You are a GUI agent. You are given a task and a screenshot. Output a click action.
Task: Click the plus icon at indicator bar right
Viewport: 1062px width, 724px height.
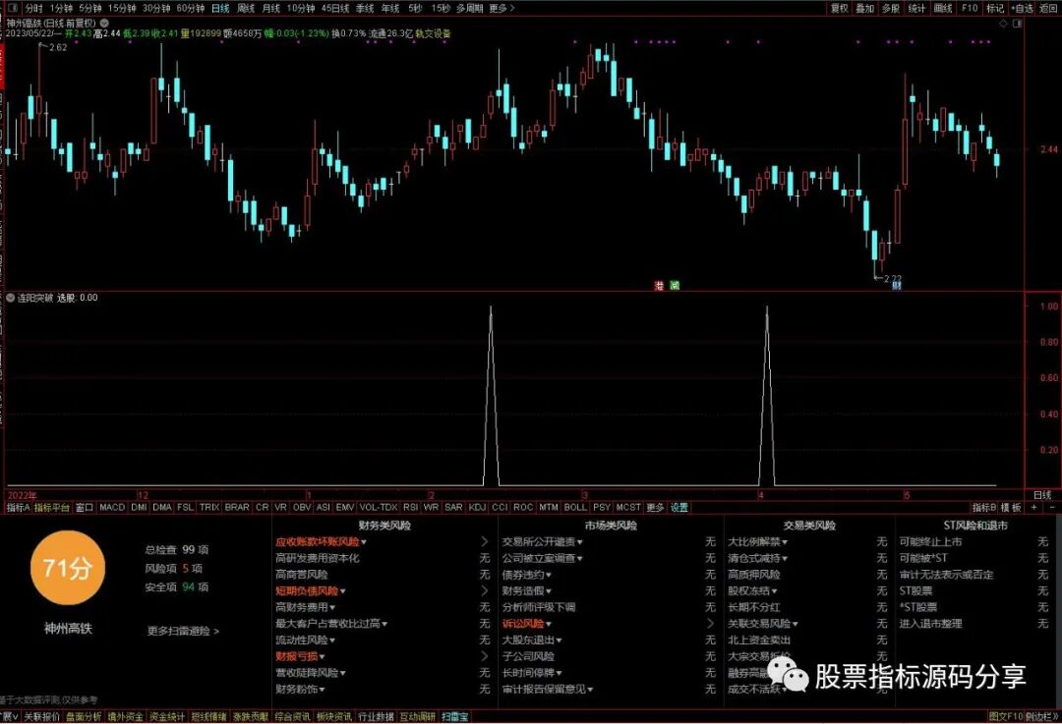tap(1033, 507)
